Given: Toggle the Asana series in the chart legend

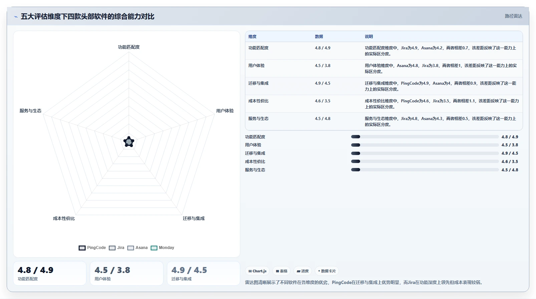Looking at the screenshot, I should click(x=138, y=248).
